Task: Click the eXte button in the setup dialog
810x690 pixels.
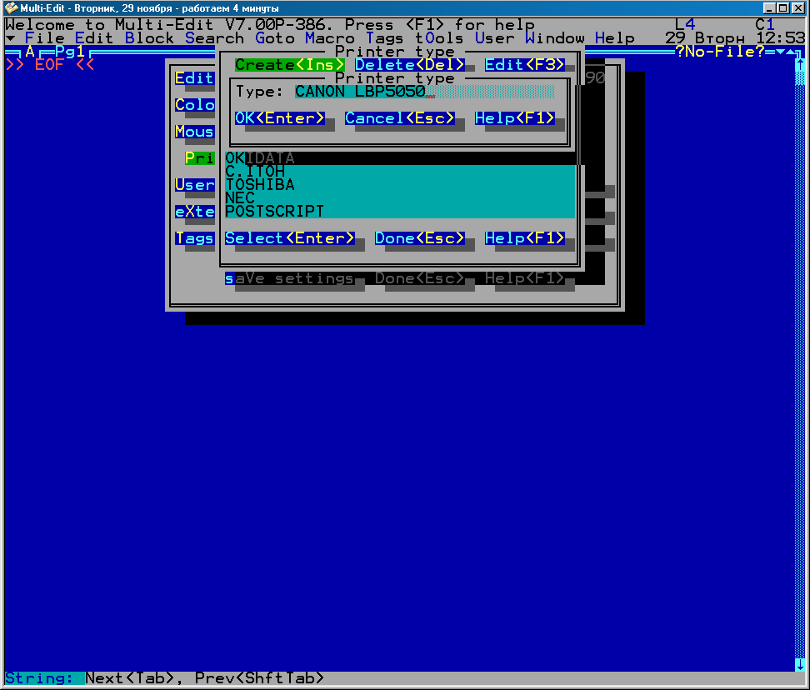Action: pos(195,212)
